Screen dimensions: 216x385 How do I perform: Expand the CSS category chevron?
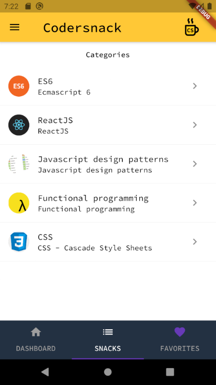pyautogui.click(x=195, y=242)
